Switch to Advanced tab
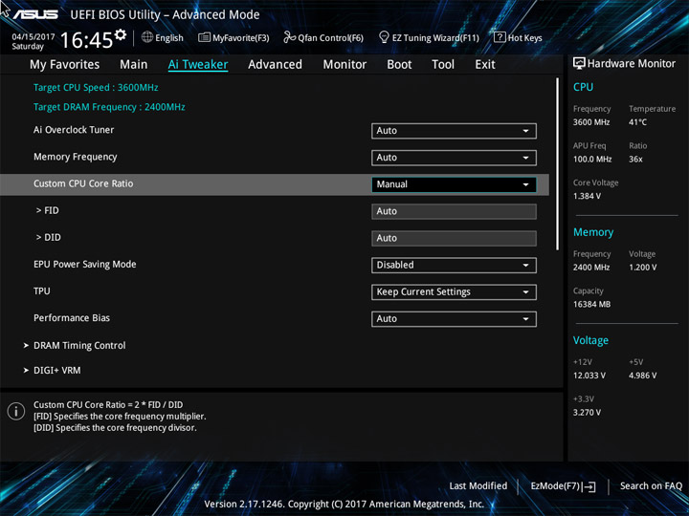Viewport: 689px width, 516px height. click(275, 65)
